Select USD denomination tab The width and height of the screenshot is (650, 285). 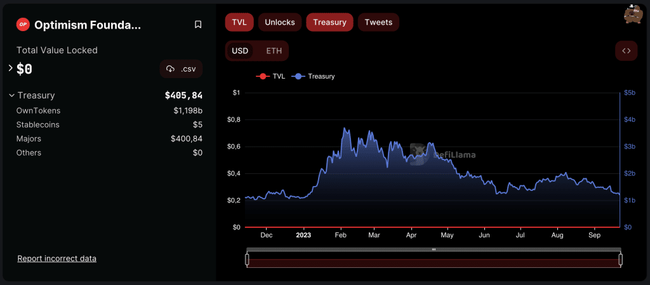(x=240, y=51)
